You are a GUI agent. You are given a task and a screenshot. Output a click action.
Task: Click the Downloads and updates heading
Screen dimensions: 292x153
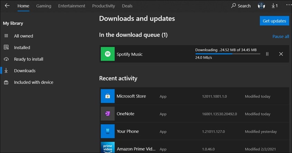pyautogui.click(x=137, y=18)
